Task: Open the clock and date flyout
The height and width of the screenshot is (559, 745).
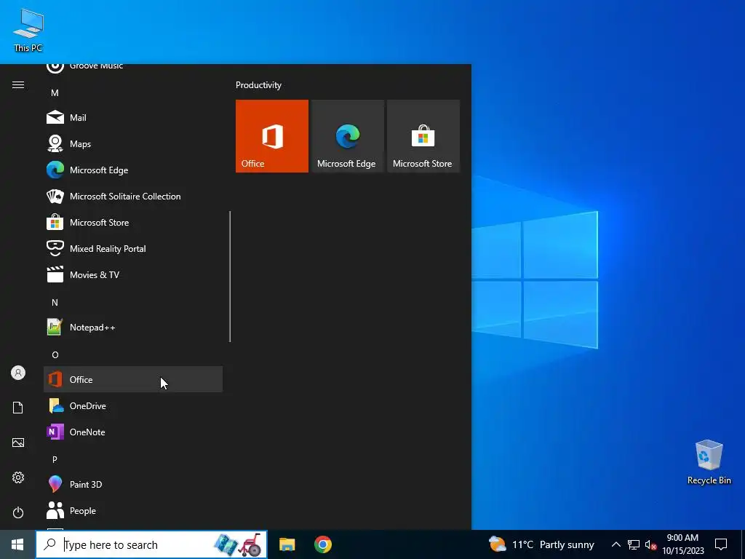Action: [682, 544]
